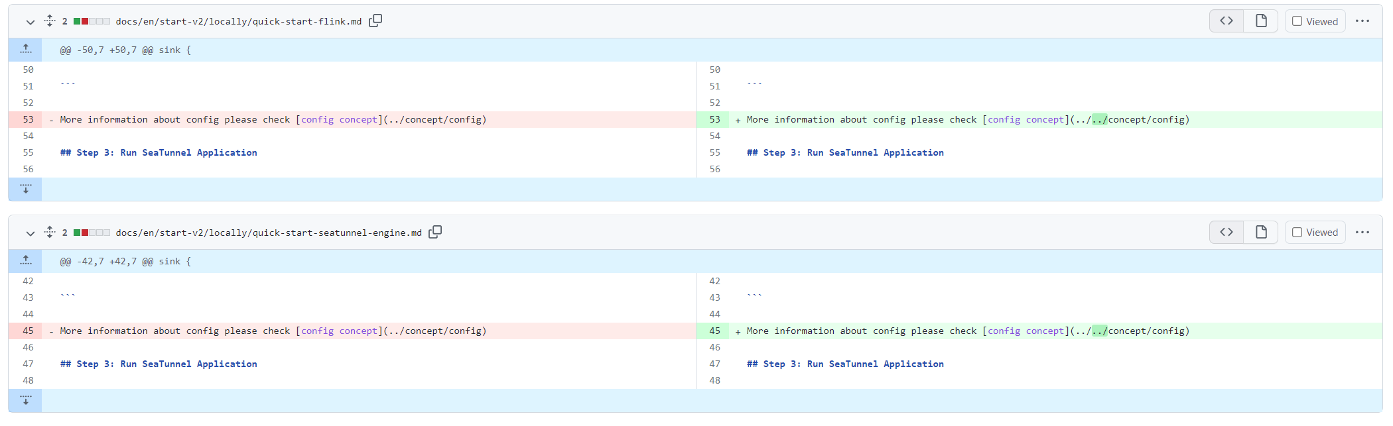The image size is (1393, 426).
Task: Expand lines below line 48 in quick-start-seatunnel-engine.md
Action: [25, 401]
